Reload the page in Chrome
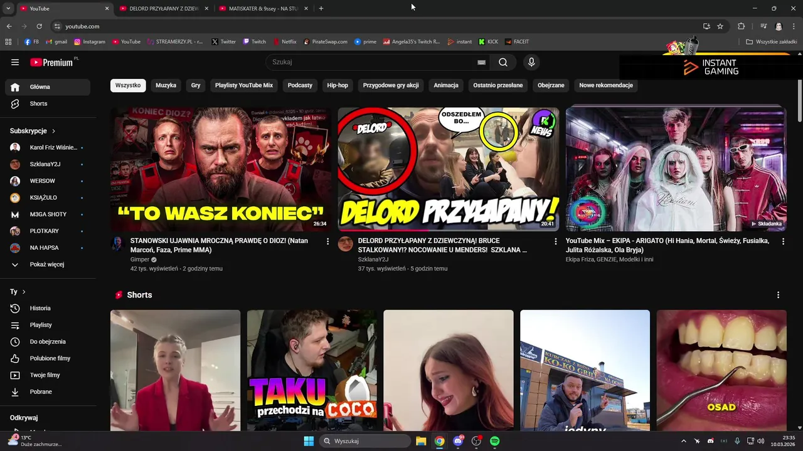 click(x=39, y=26)
